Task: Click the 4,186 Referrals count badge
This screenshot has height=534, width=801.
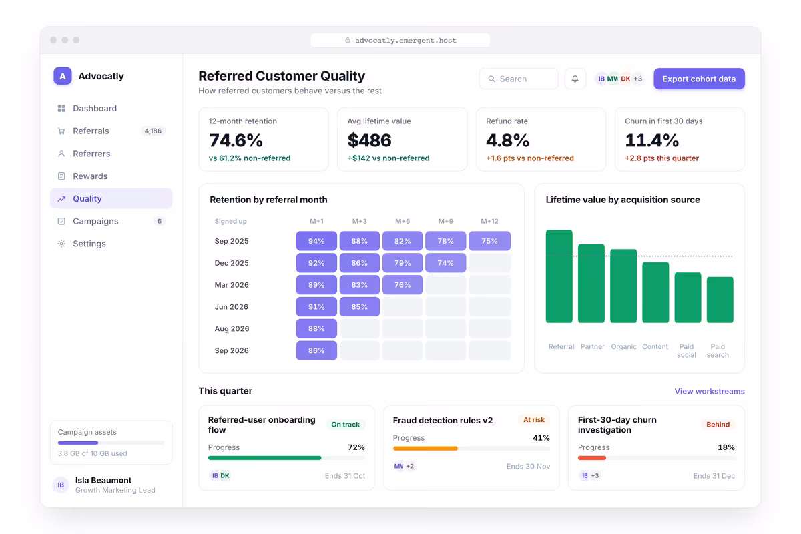Action: [x=153, y=131]
